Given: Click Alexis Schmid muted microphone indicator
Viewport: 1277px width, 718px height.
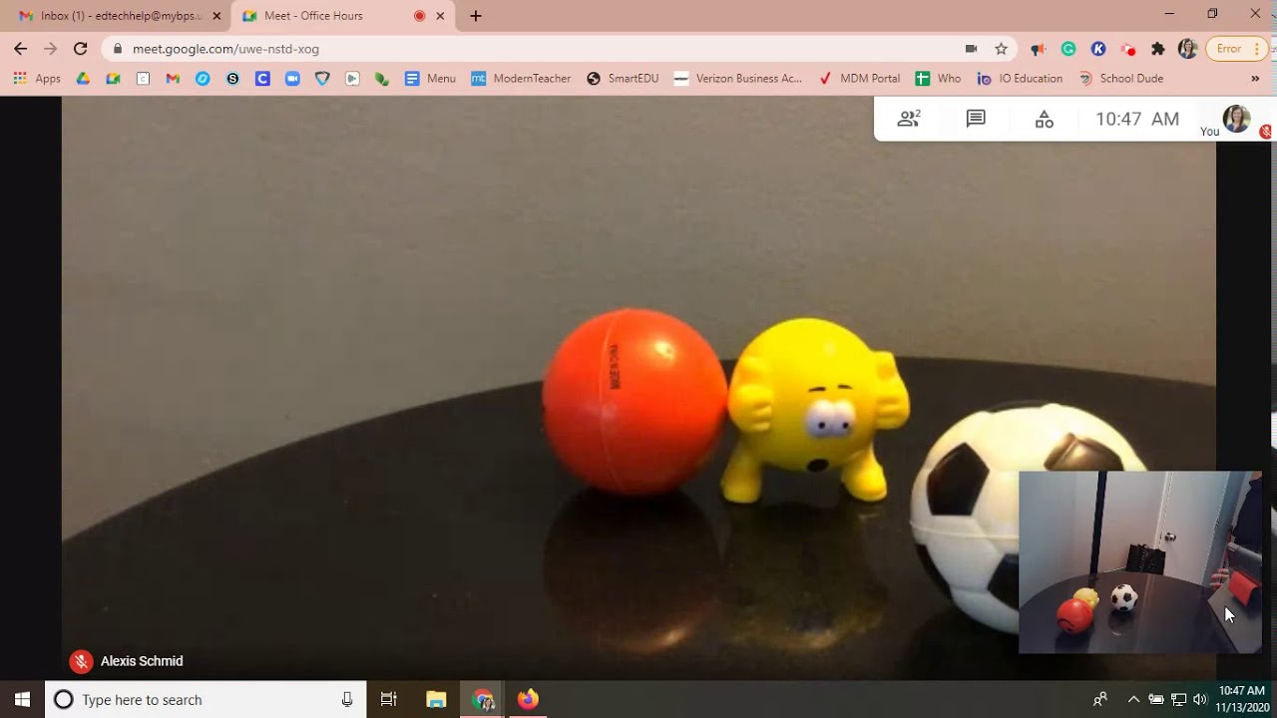Looking at the screenshot, I should [x=81, y=661].
